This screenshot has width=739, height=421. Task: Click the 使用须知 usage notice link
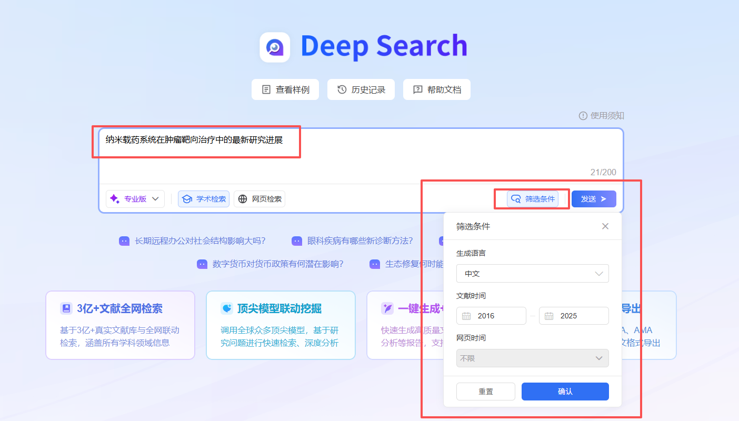[x=602, y=116]
